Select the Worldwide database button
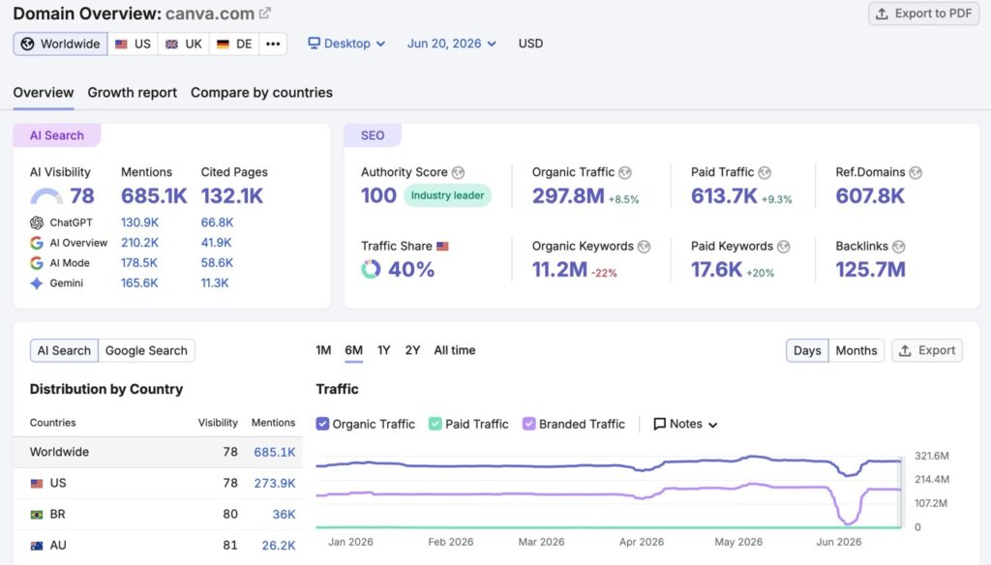The height and width of the screenshot is (565, 991). tap(61, 44)
